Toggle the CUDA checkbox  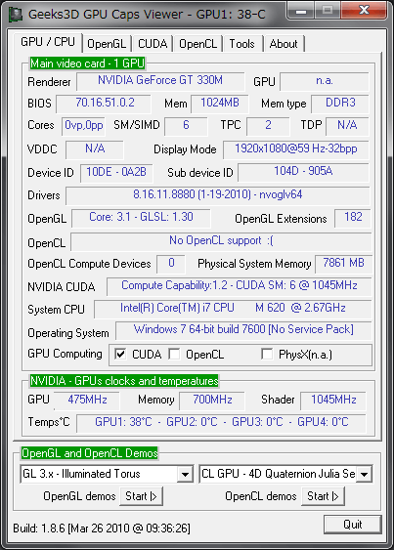click(x=120, y=355)
